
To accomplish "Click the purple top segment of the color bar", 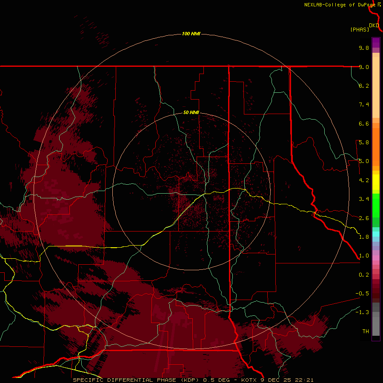I will pos(376,43).
